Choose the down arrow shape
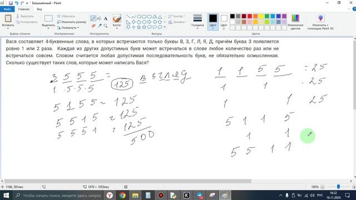This screenshot has height=200, width=356. [x=128, y=27]
